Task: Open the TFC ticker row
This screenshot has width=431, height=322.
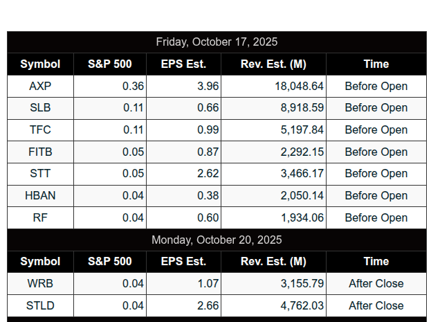Action: tap(40, 129)
